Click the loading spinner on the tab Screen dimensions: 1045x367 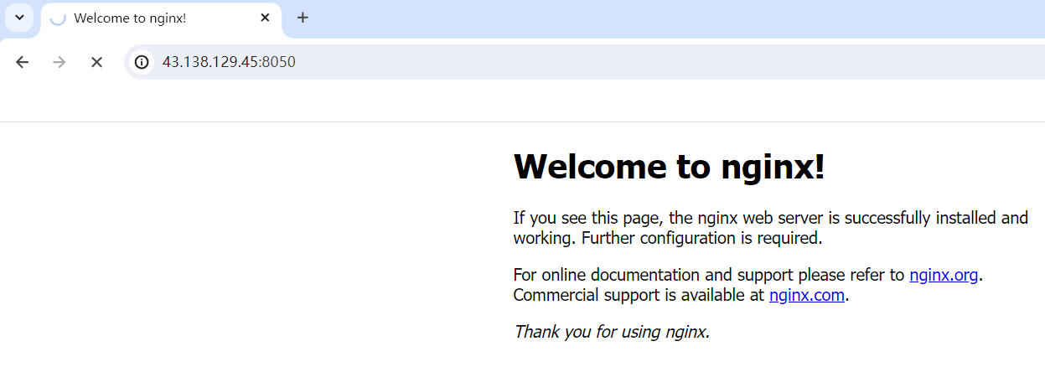click(58, 18)
